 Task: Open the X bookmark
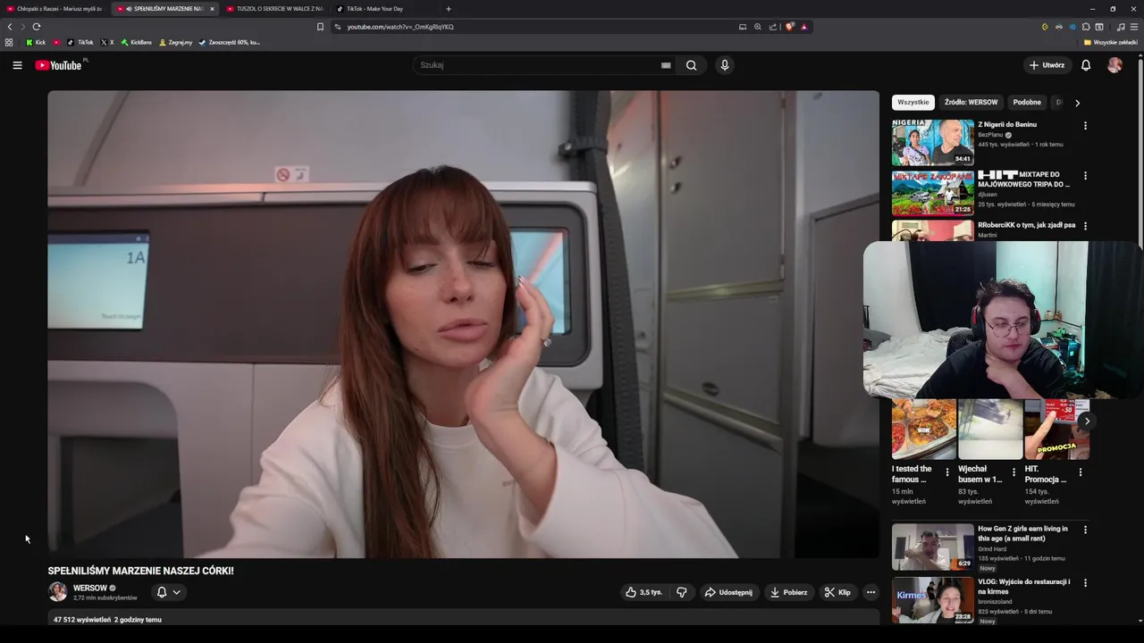(x=107, y=42)
